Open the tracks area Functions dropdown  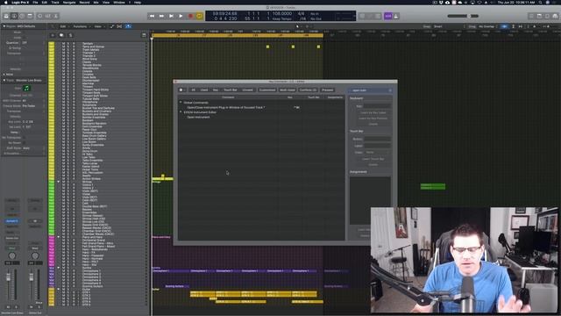point(82,26)
